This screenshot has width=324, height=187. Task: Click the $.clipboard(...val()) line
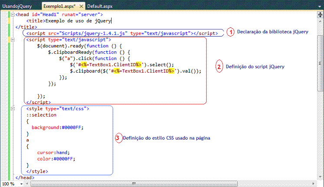pos(136,71)
